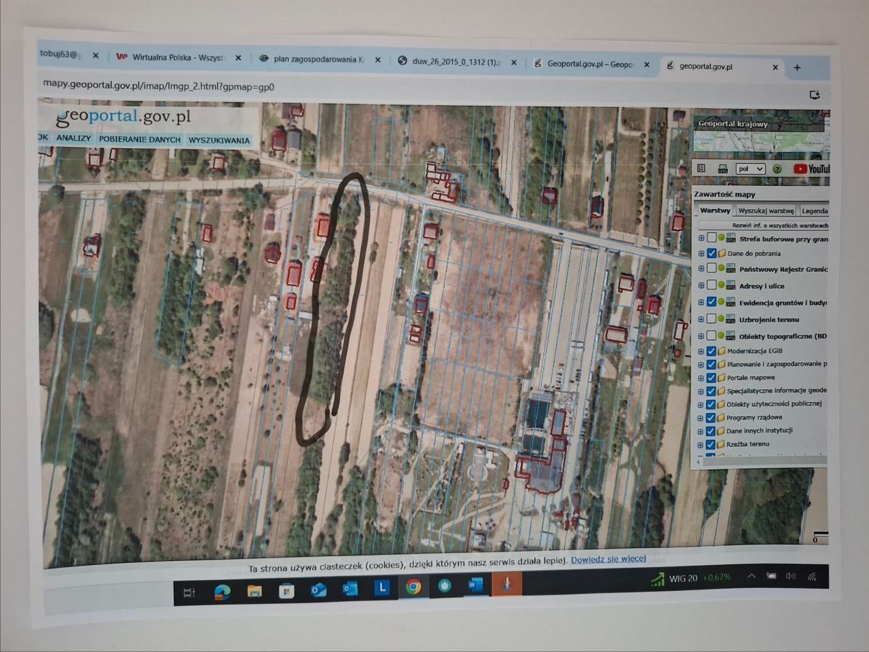Select the Wyszukaj warstwę panel tab
Viewport: 869px width, 652px height.
(x=766, y=211)
